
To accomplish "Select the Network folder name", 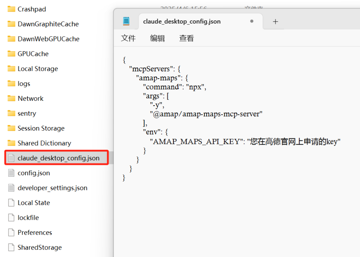I will pyautogui.click(x=31, y=99).
